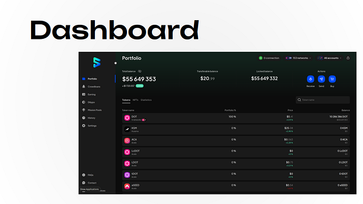Screen dimensions: 363x204
Task: Open the Earning icon in sidebar
Action: (x=83, y=94)
